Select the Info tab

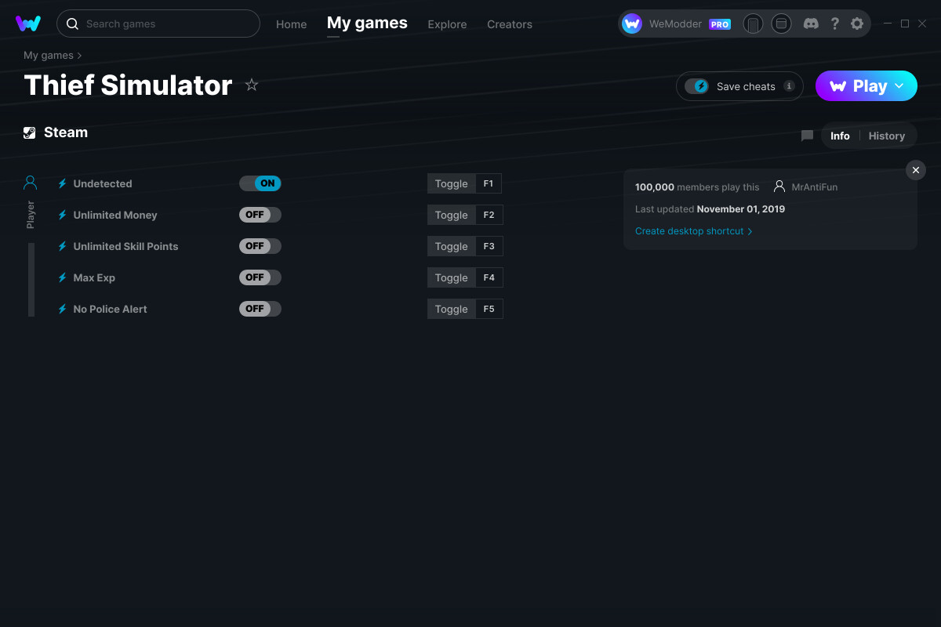coord(840,136)
